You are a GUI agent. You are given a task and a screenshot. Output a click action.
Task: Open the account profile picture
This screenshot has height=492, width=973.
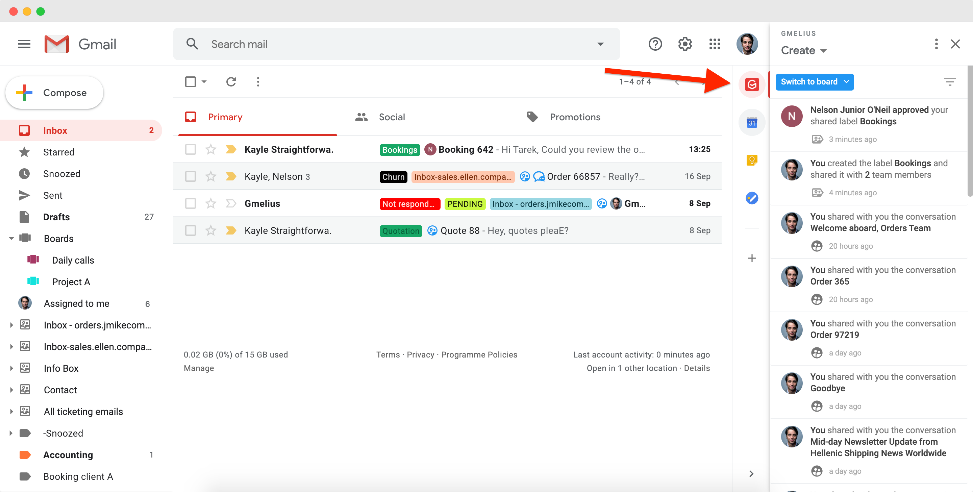747,44
